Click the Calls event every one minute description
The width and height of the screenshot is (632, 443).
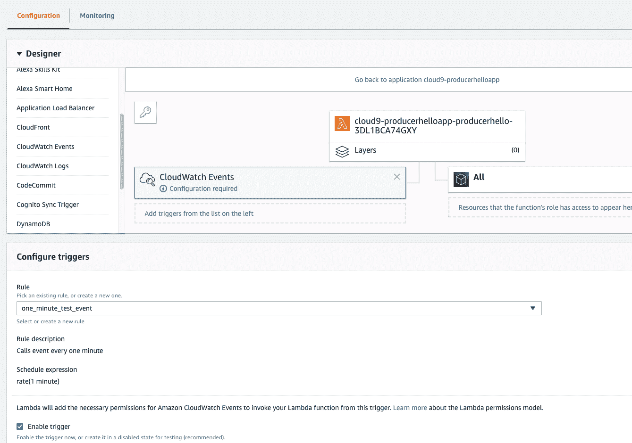(x=59, y=351)
